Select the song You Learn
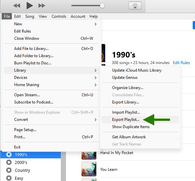Viewport: 195px width, 181px height. 109,170
